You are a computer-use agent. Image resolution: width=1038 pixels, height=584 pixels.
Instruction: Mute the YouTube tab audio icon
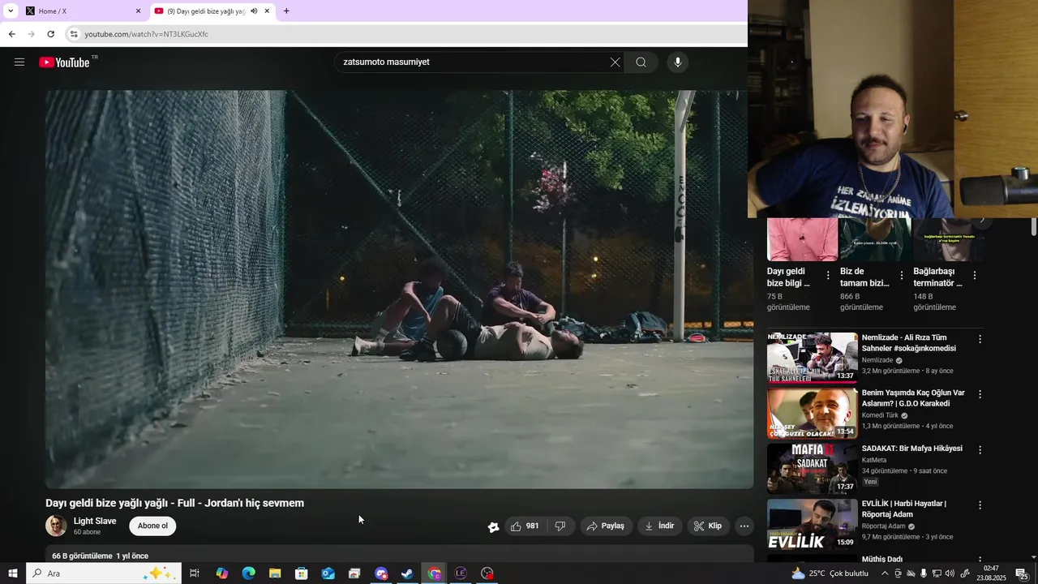click(x=254, y=11)
